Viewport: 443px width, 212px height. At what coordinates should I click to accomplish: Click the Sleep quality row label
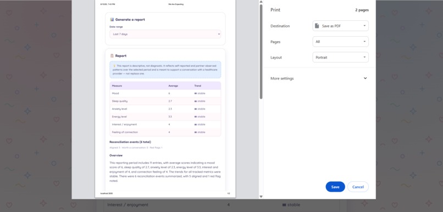pyautogui.click(x=119, y=101)
